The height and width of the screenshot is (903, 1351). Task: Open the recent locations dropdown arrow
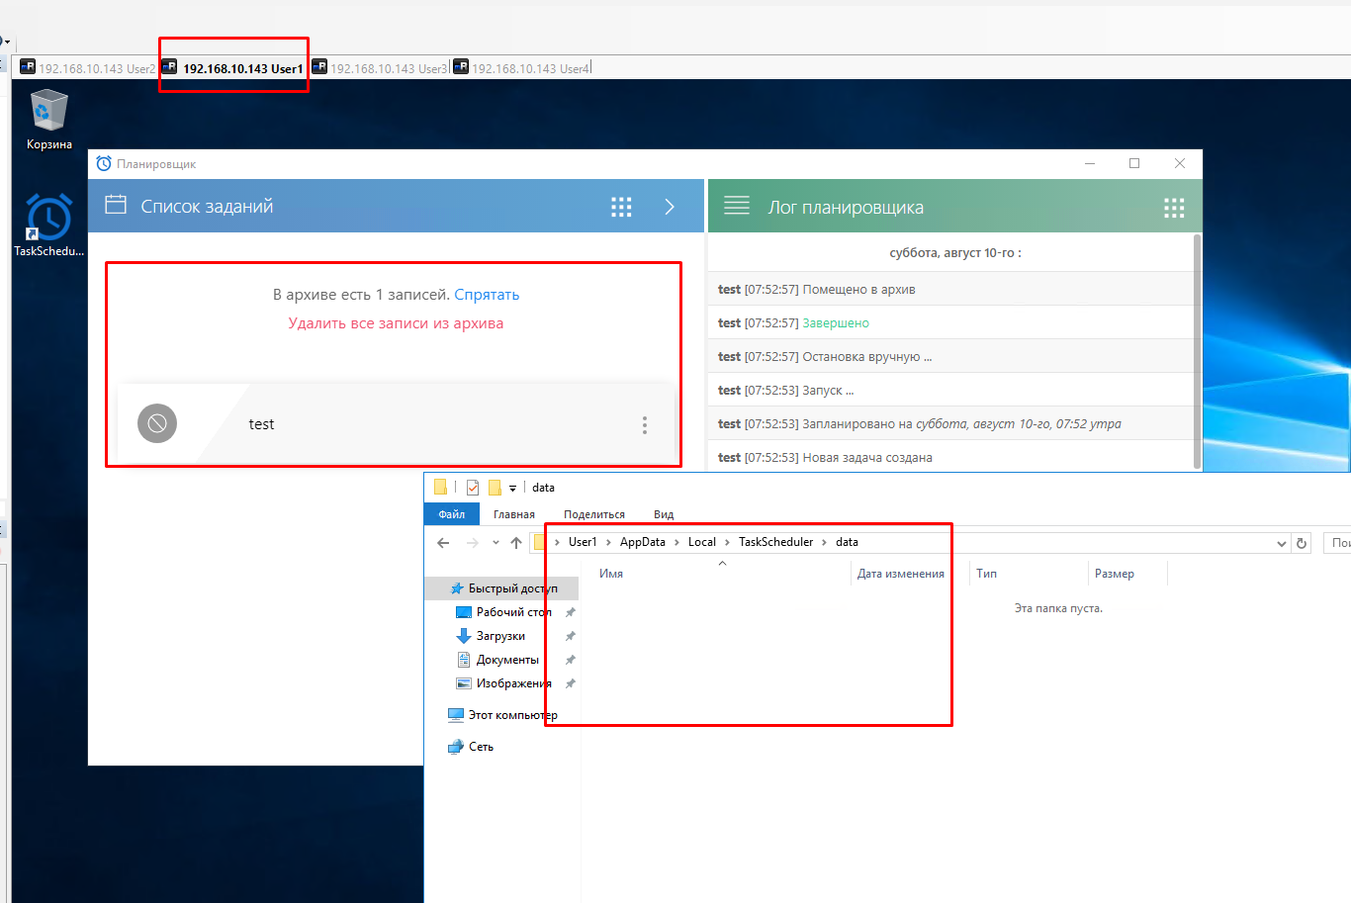coord(495,543)
